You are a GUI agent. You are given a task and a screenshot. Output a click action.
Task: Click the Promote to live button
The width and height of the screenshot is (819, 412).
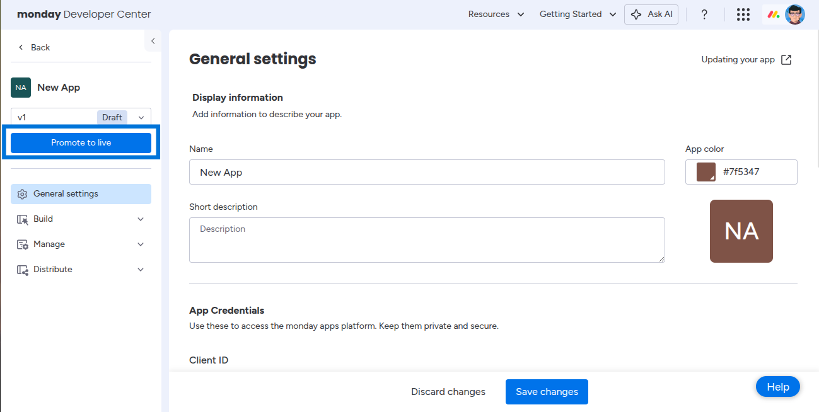coord(81,143)
